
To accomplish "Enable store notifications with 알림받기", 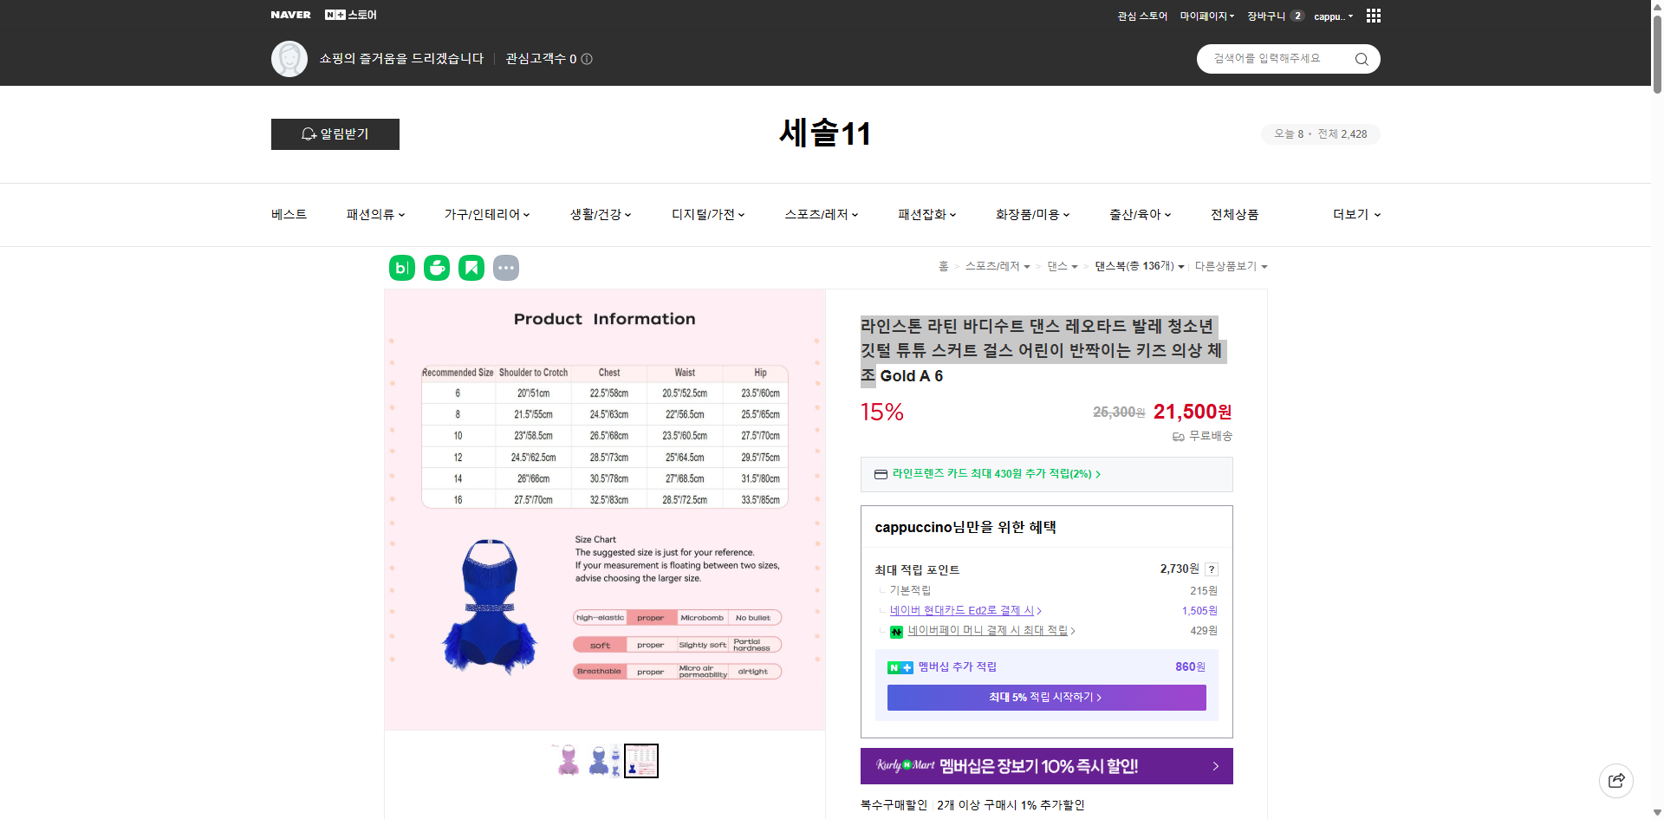I will point(335,133).
